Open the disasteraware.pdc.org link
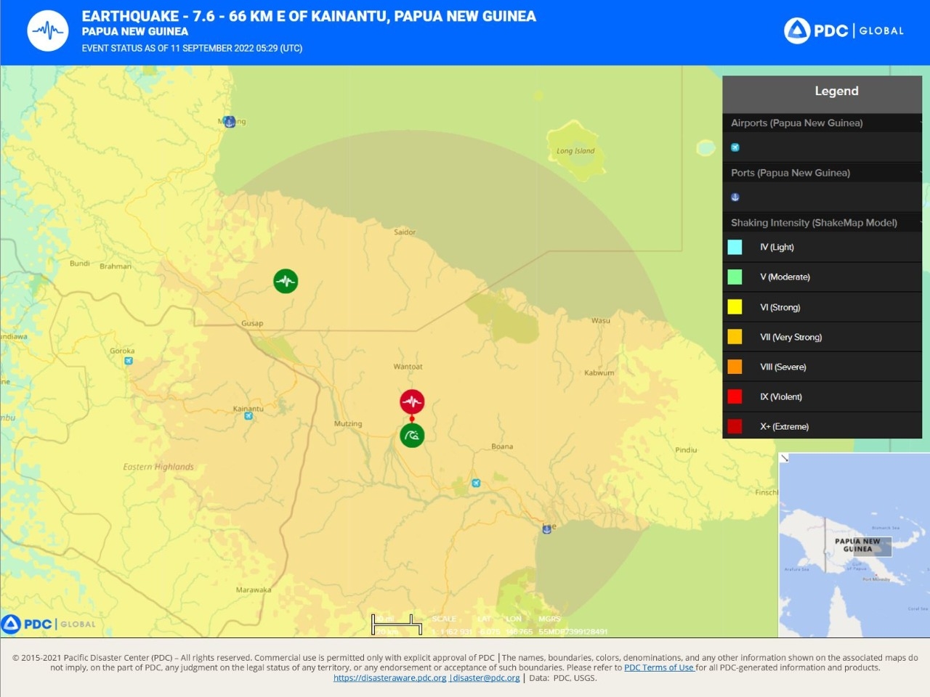Screen dimensions: 930x697 pos(389,678)
